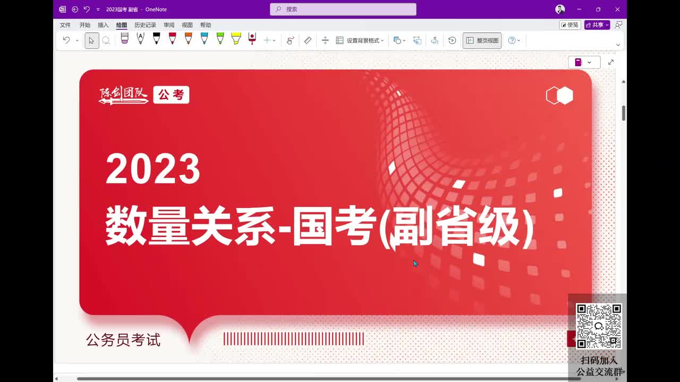Click the hexagon logo on slide
The image size is (680, 382).
click(x=560, y=95)
